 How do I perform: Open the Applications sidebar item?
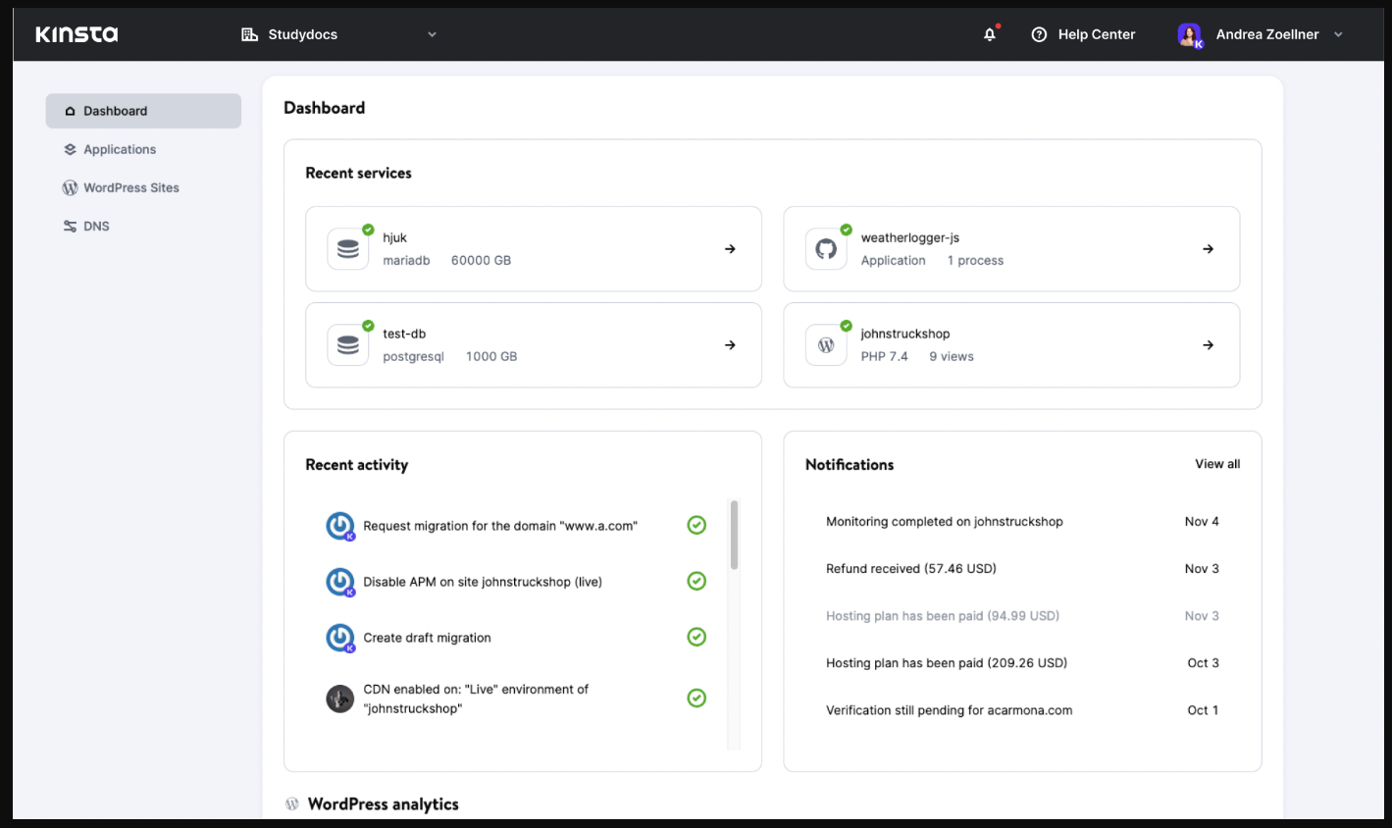point(119,149)
